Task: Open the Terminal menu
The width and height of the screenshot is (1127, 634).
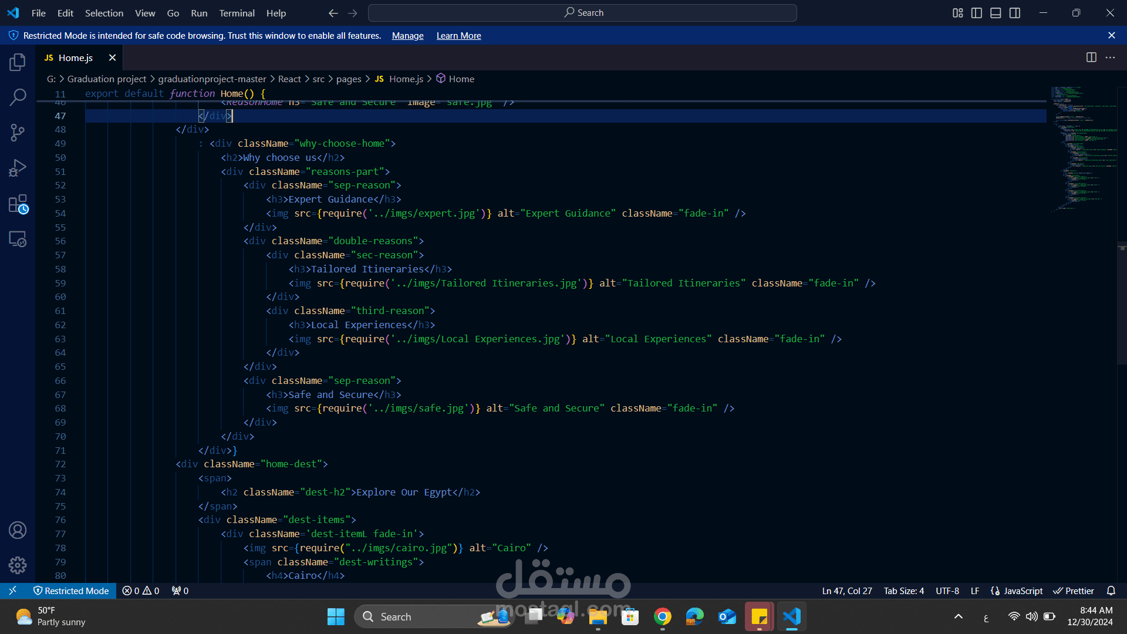Action: [x=237, y=13]
